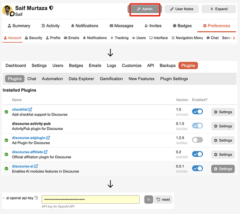The height and width of the screenshot is (214, 240).
Task: Open the Profile preferences sub-tab
Action: 53,38
